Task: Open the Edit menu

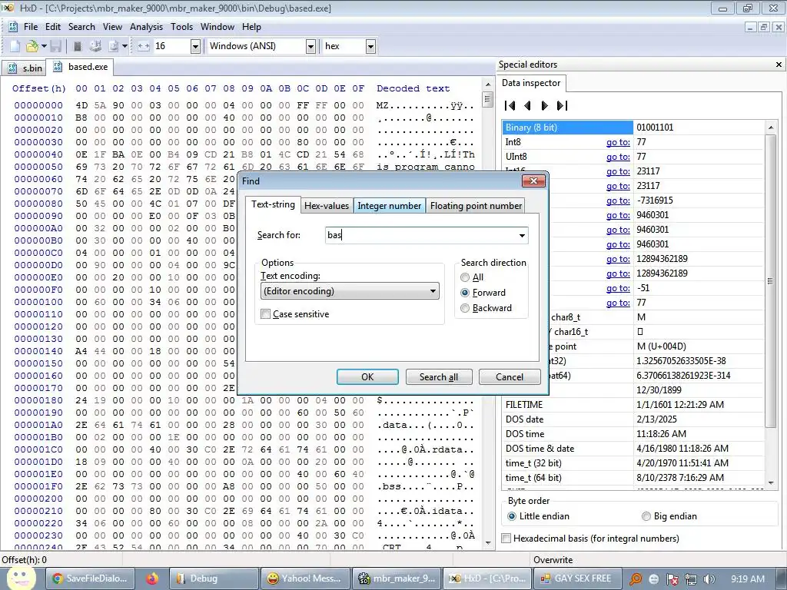Action: click(x=53, y=27)
